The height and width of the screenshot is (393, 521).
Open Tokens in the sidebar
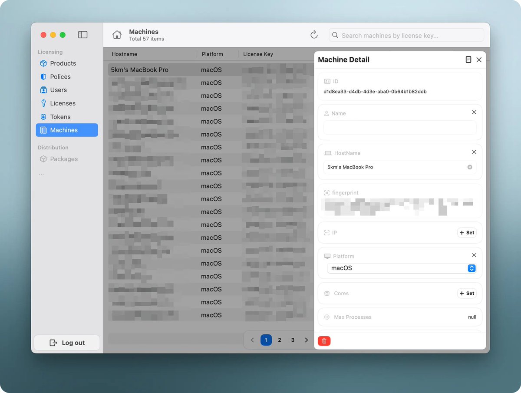[x=60, y=117]
